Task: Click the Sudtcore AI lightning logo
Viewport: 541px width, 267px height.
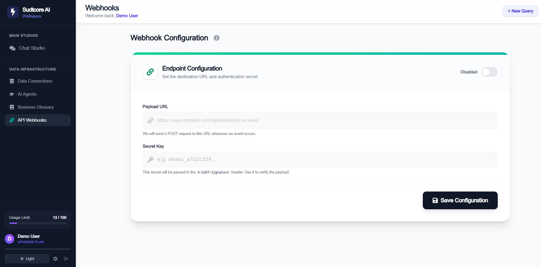Action: 13,12
